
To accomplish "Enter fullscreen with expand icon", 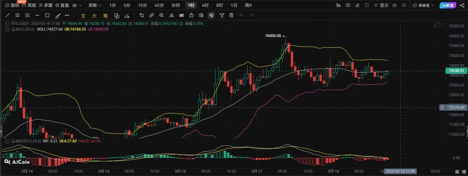I will pyautogui.click(x=404, y=5).
